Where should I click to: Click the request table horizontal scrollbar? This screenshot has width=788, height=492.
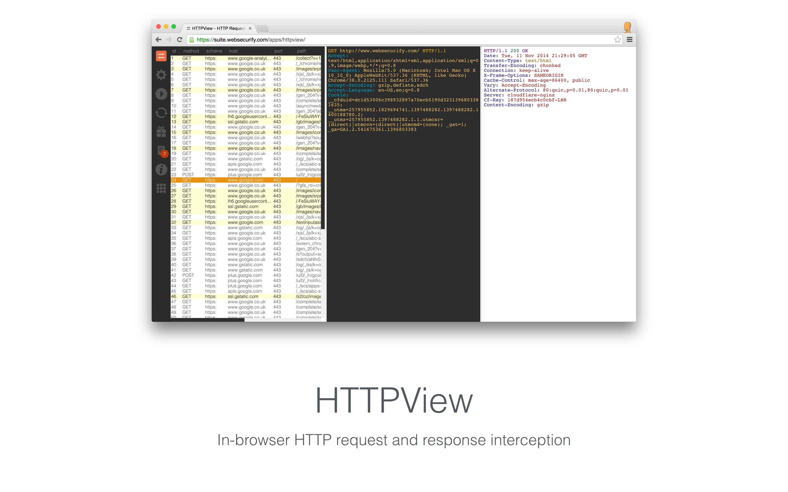click(207, 320)
